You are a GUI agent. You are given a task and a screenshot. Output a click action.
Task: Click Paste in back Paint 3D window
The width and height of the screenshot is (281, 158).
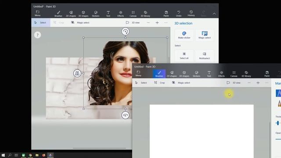[x=166, y=14]
